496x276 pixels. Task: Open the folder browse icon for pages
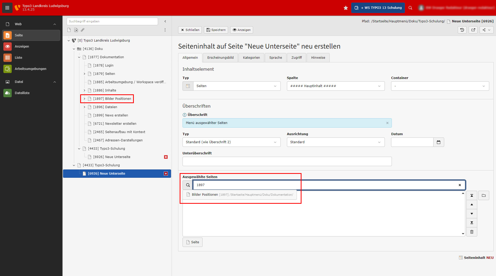(x=484, y=195)
